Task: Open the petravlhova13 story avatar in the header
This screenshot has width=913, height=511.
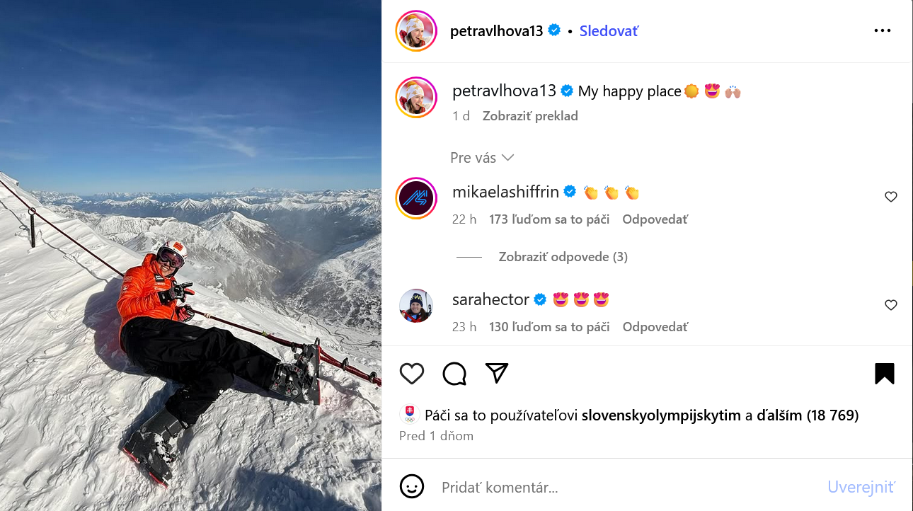Action: coord(416,30)
